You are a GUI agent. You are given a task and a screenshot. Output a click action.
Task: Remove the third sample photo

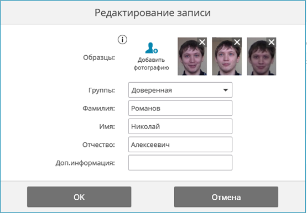[x=272, y=42]
